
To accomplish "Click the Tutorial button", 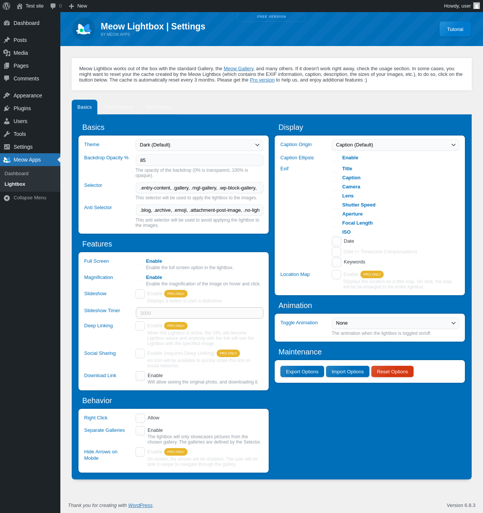I will click(455, 29).
